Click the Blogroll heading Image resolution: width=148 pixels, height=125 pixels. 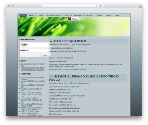coord(22,61)
